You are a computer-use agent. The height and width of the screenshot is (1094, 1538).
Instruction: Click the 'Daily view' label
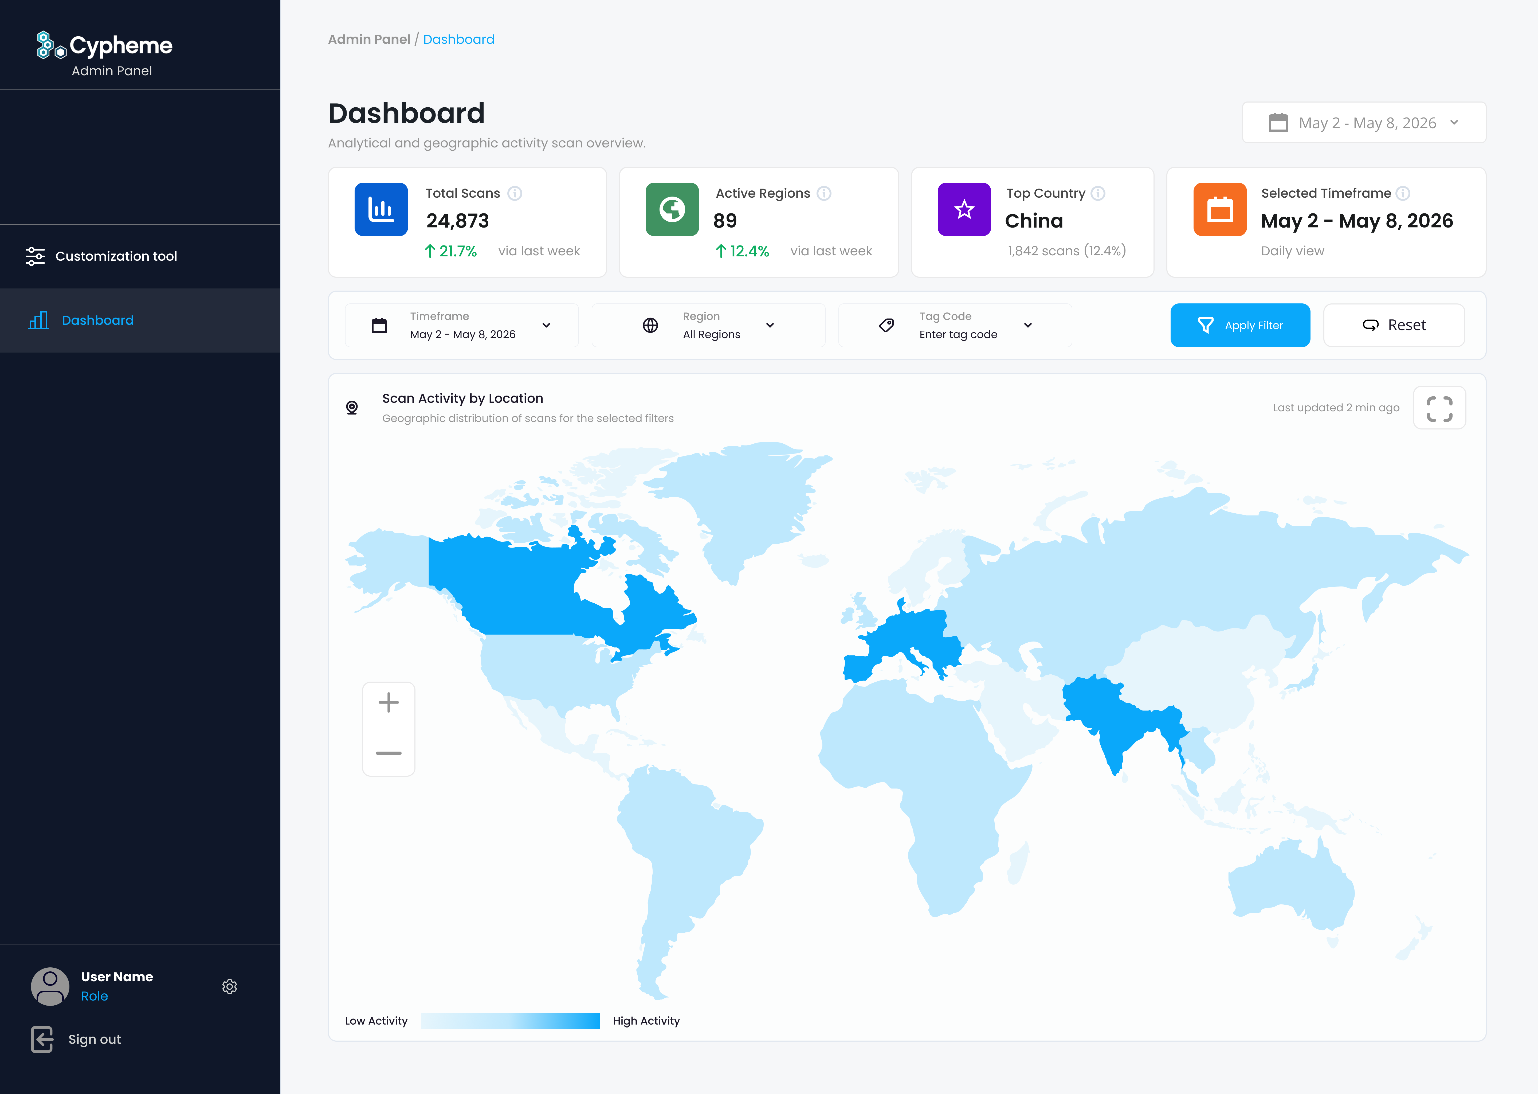click(x=1293, y=251)
